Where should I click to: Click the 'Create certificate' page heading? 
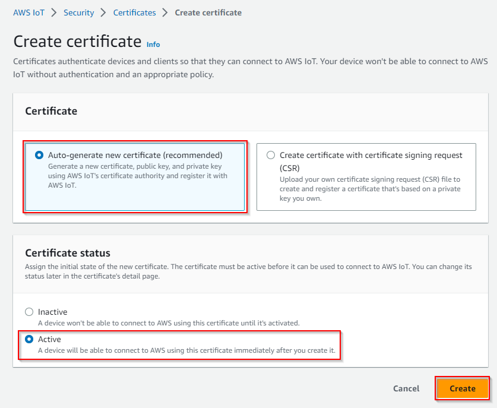(77, 42)
